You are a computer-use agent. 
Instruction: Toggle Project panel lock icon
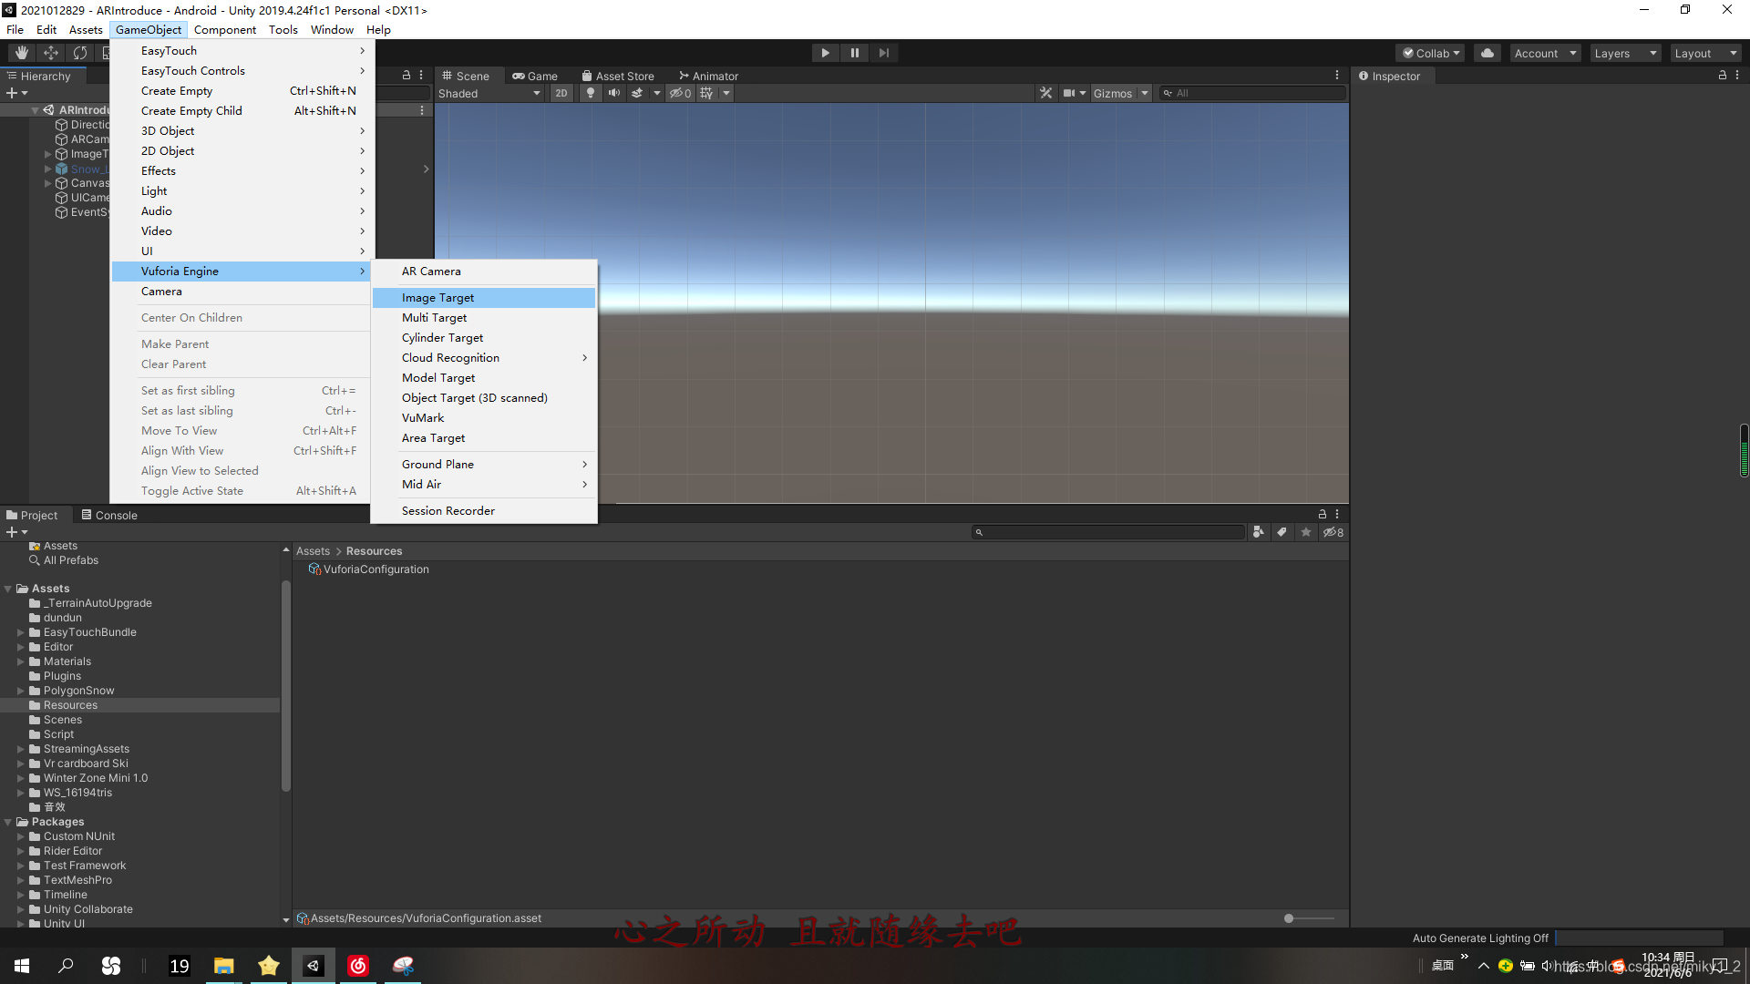(x=1323, y=515)
